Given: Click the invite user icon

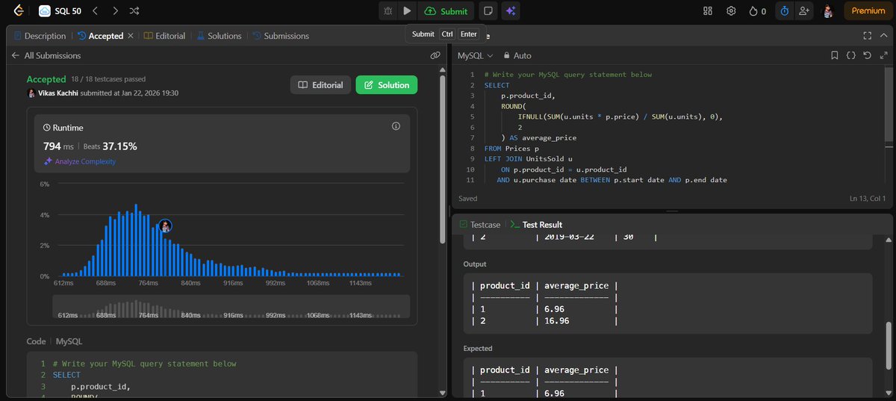Looking at the screenshot, I should (803, 11).
